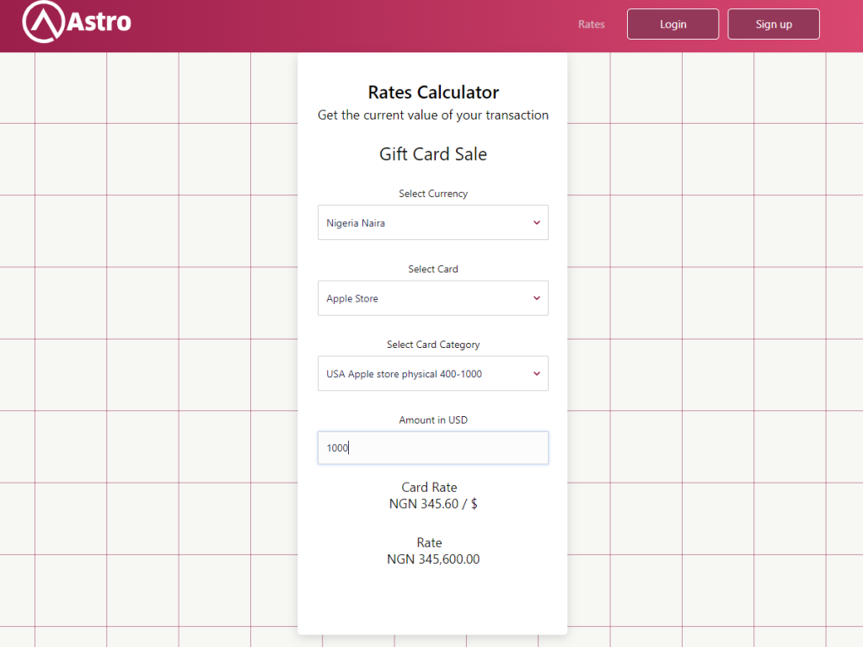Click the 'Amount in USD' label
Screen dimensions: 863x647
433,420
